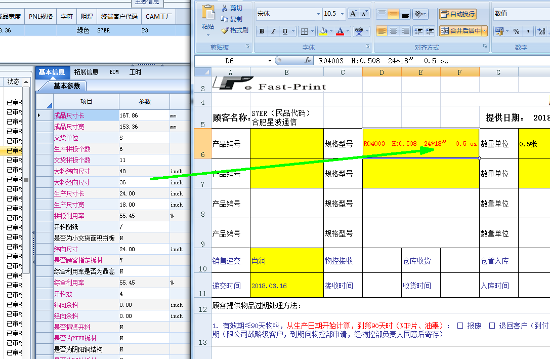
Task: Click the phonetic guide (wén) icon
Action: (x=358, y=31)
